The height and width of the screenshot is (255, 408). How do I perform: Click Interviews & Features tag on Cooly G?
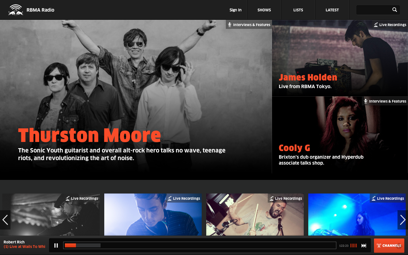click(x=385, y=101)
